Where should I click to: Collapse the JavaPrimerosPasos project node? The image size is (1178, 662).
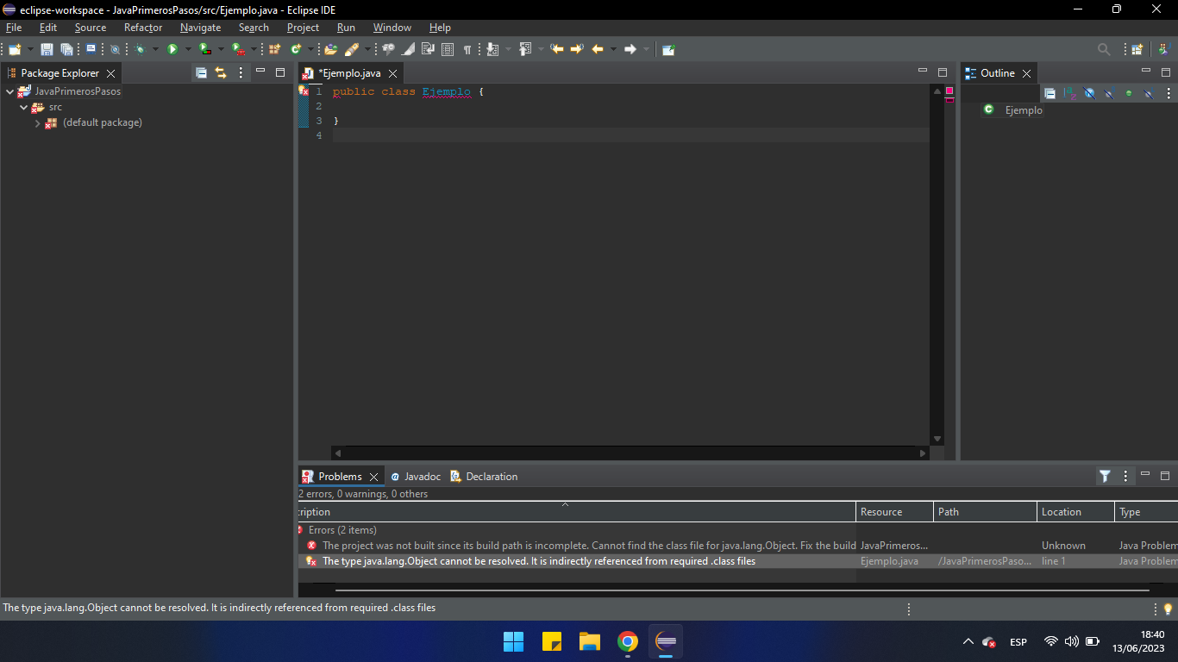tap(10, 91)
